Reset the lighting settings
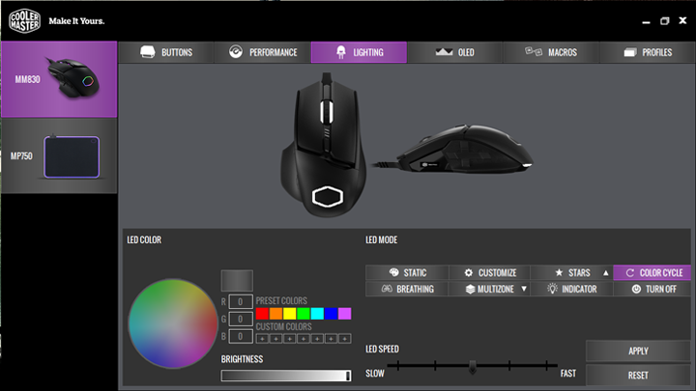 click(638, 375)
